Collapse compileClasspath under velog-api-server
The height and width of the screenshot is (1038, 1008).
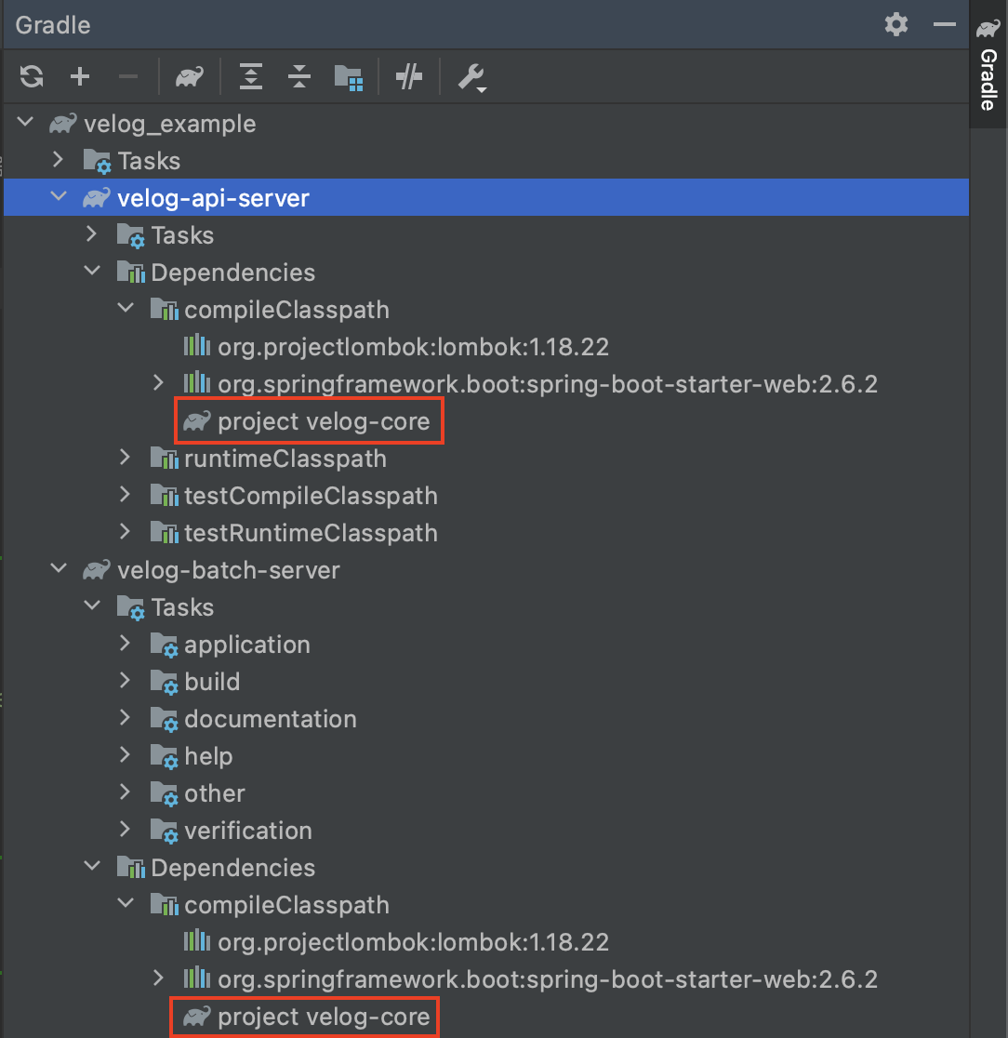point(126,308)
